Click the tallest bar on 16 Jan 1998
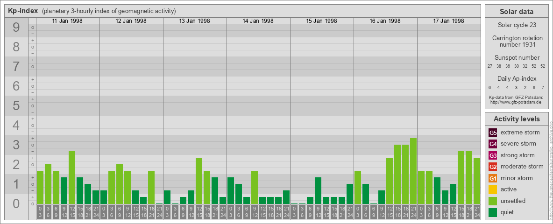The height and width of the screenshot is (224, 553). (413, 171)
